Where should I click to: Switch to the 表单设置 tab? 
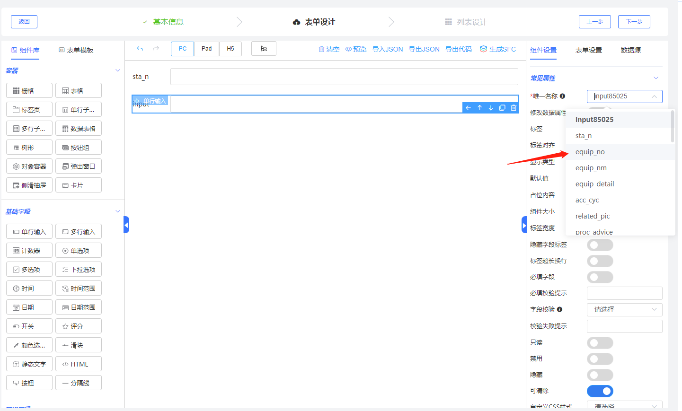point(588,50)
